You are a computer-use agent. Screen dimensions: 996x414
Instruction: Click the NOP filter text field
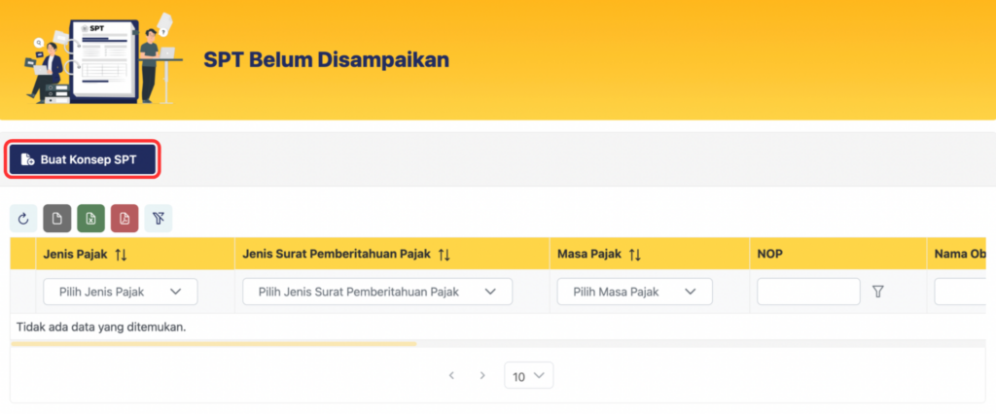[x=808, y=292]
